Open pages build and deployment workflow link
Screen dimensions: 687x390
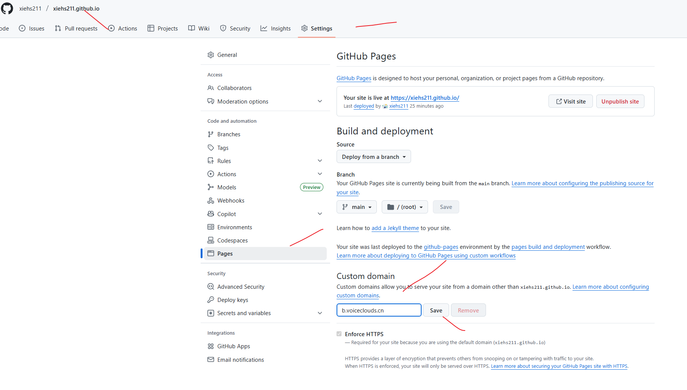click(x=548, y=247)
